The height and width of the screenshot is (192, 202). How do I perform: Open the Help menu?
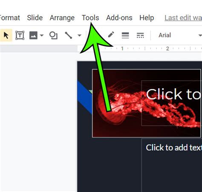pyautogui.click(x=147, y=18)
